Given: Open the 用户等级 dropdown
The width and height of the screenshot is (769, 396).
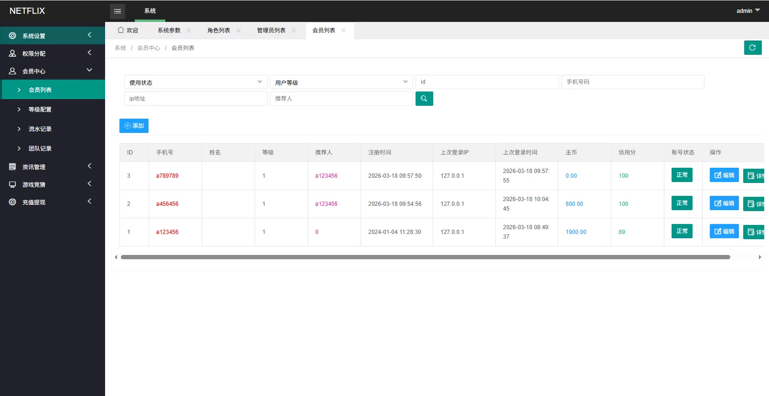Looking at the screenshot, I should 341,82.
